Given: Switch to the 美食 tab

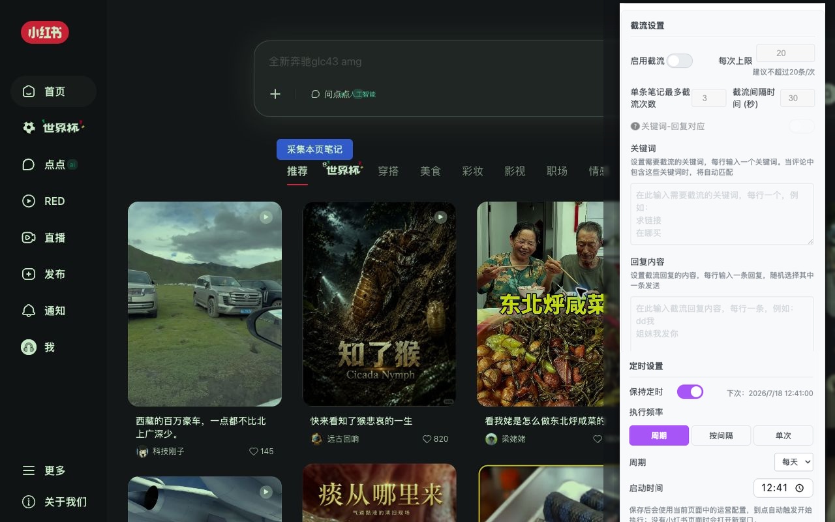Looking at the screenshot, I should pyautogui.click(x=431, y=171).
